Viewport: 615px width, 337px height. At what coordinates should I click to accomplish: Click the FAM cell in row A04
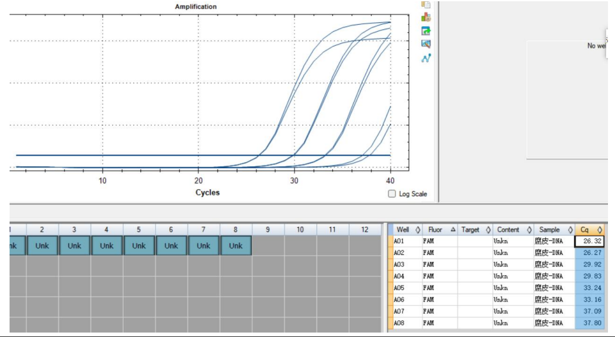click(440, 276)
